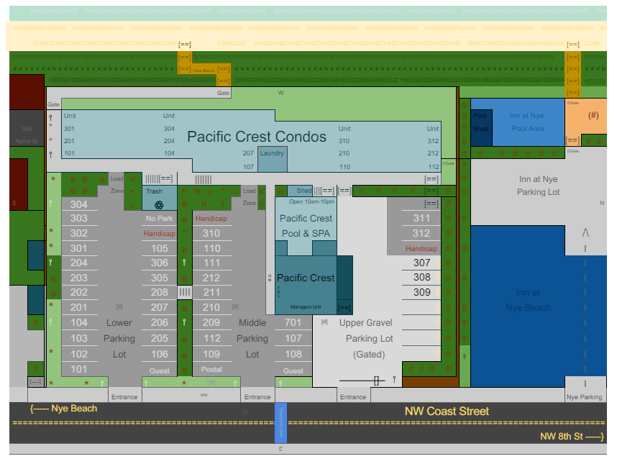Click the blue Tsunami Line marker
This screenshot has height=464, width=617.
click(x=280, y=423)
